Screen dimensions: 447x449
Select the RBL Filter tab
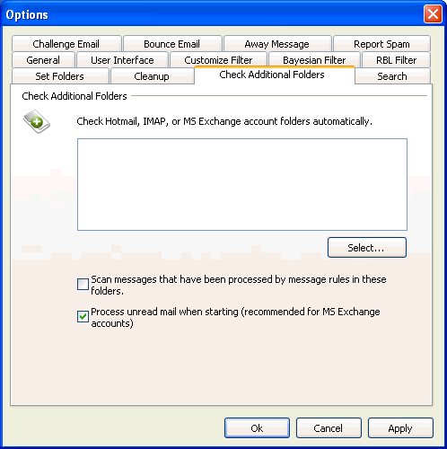coord(397,60)
